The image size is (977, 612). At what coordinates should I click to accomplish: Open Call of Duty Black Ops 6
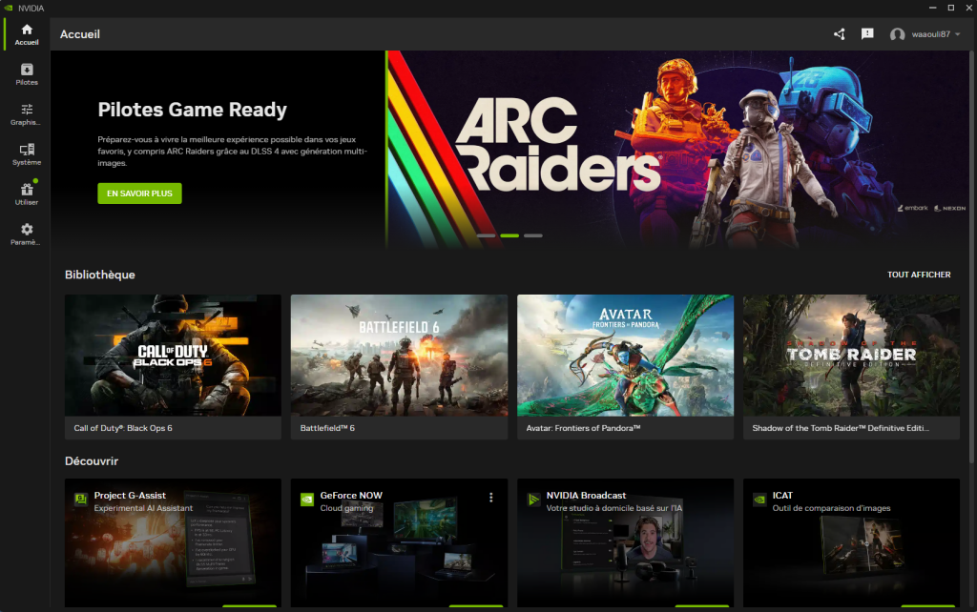[172, 355]
